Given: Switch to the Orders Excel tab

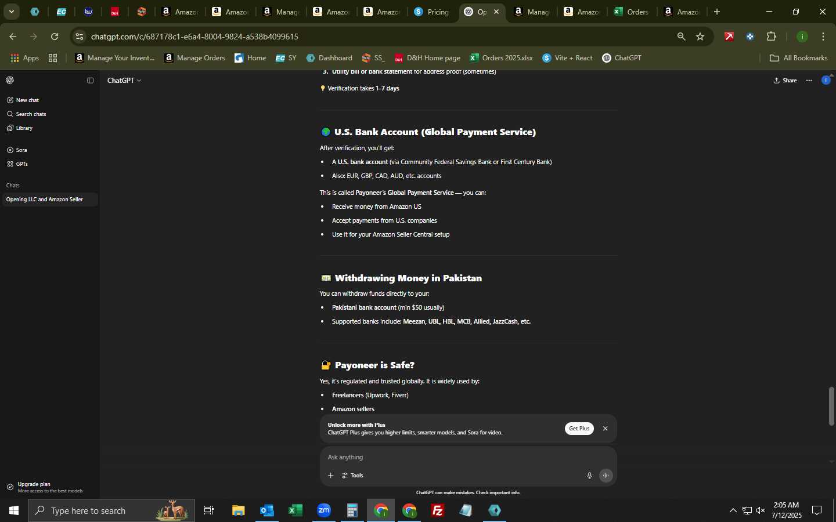Looking at the screenshot, I should (631, 12).
